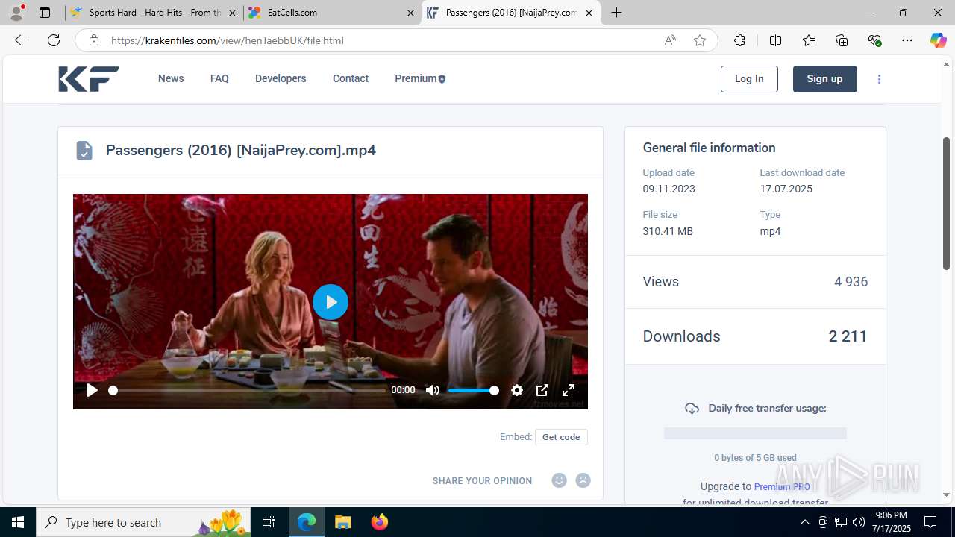
Task: Open Task View on taskbar
Action: [x=269, y=522]
